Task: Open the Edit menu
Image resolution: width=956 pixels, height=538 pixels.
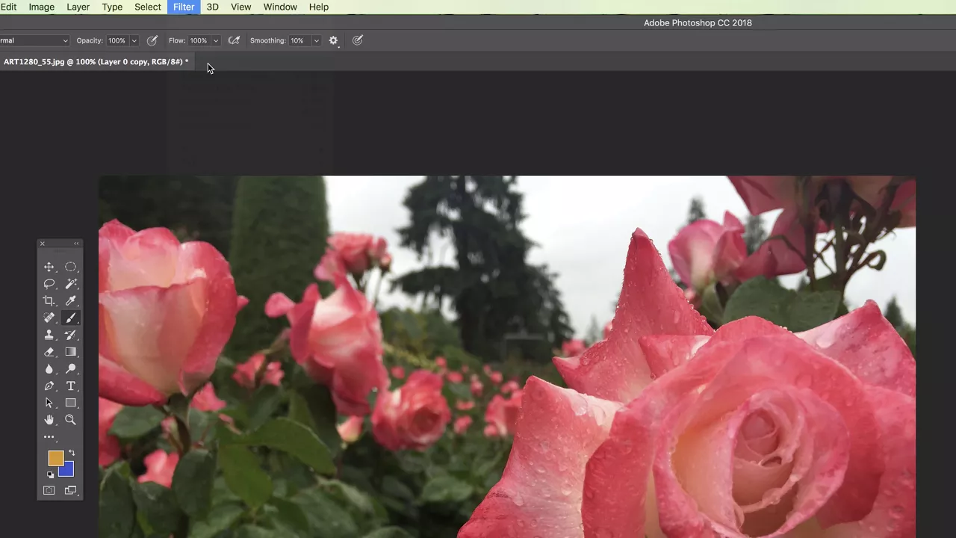Action: [8, 7]
